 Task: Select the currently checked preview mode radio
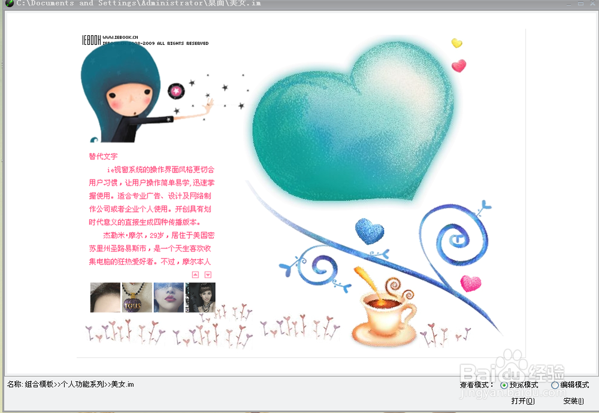503,385
